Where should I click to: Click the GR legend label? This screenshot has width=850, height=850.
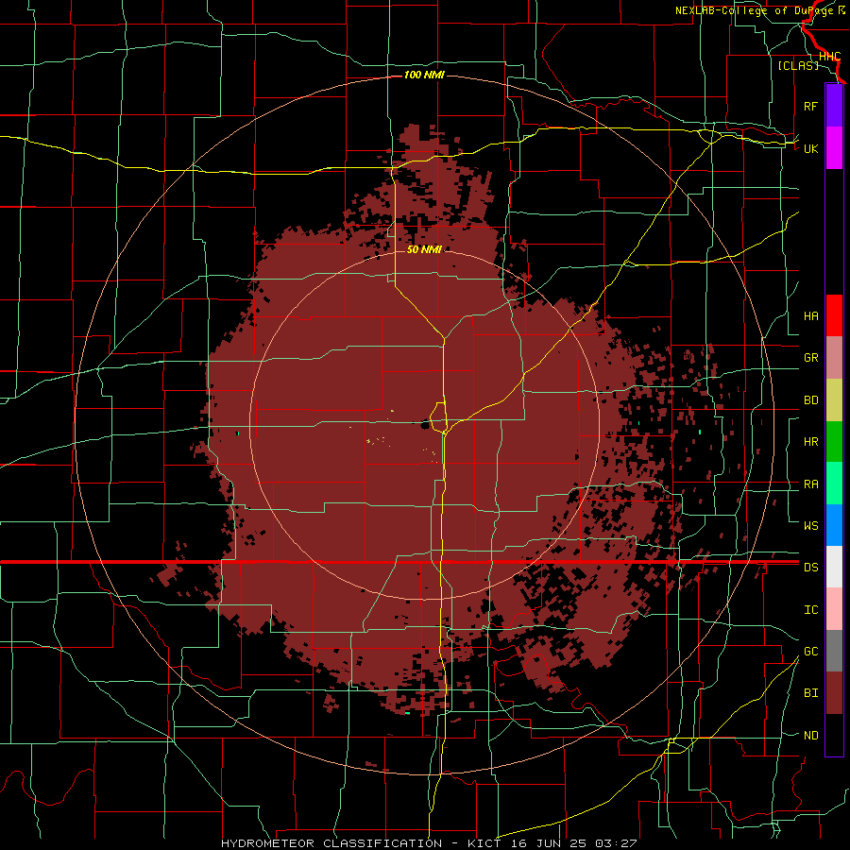[x=810, y=358]
